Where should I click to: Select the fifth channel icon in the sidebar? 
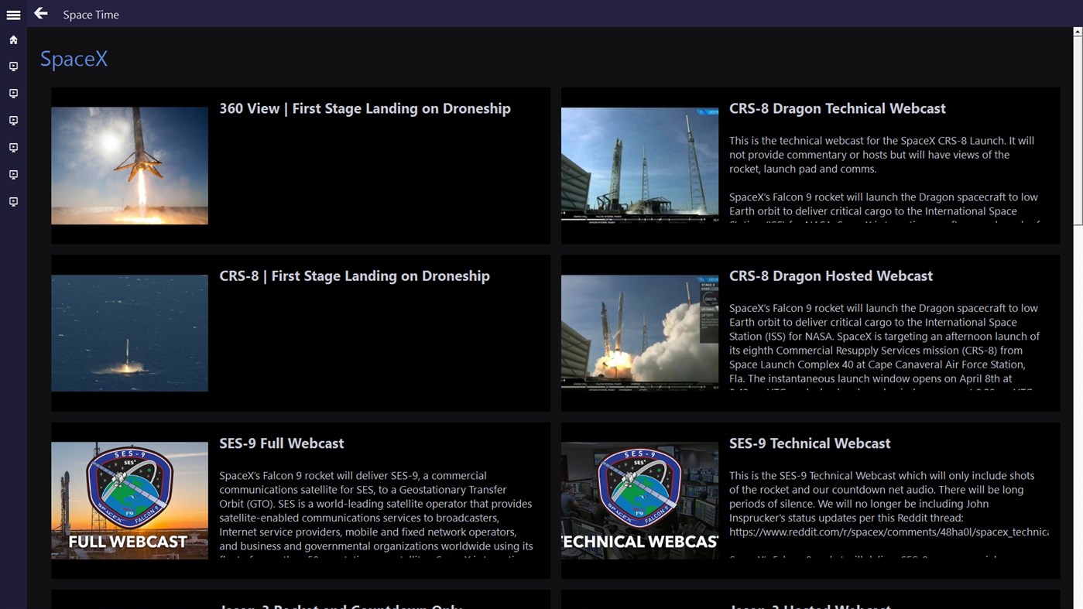13,174
